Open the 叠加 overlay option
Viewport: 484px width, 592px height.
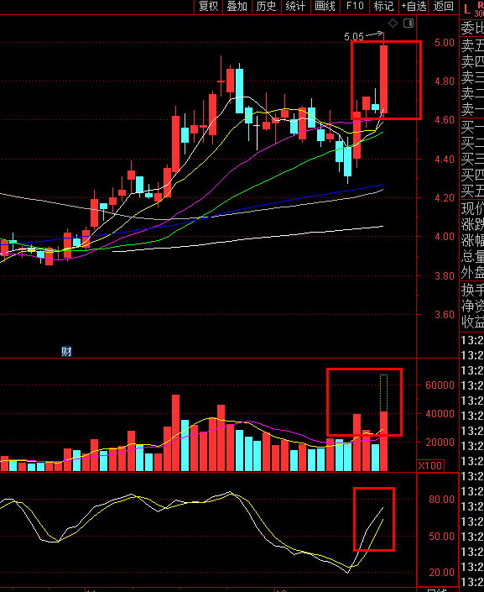tap(237, 7)
